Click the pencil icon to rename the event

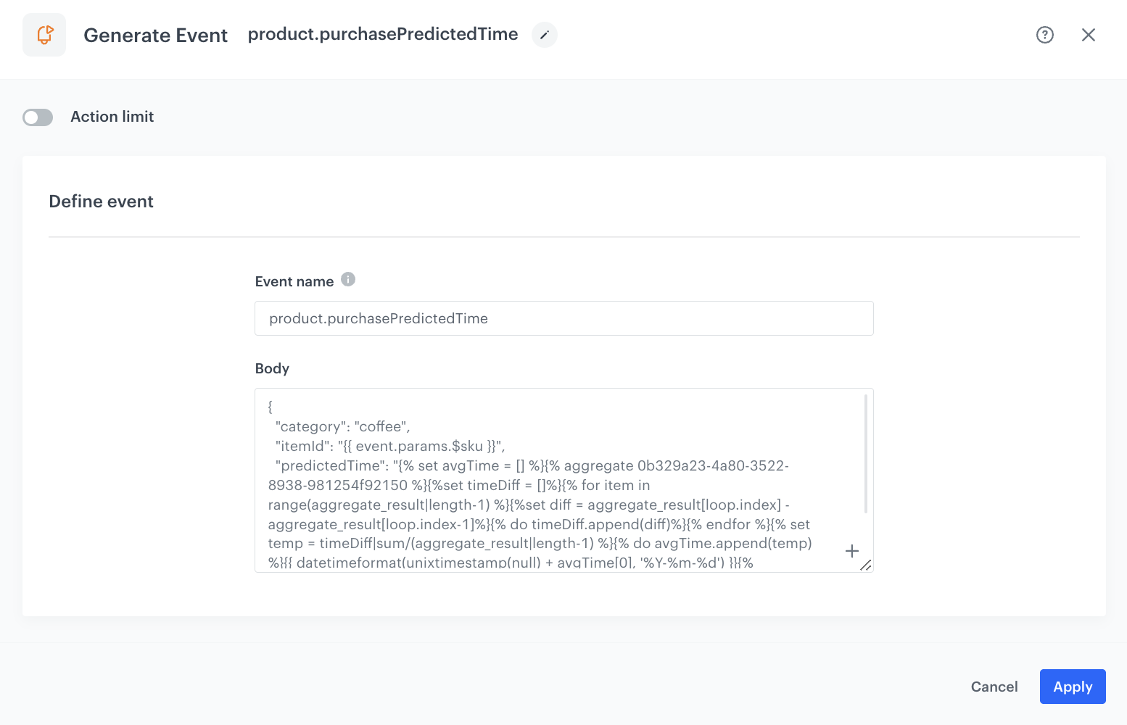pyautogui.click(x=544, y=35)
